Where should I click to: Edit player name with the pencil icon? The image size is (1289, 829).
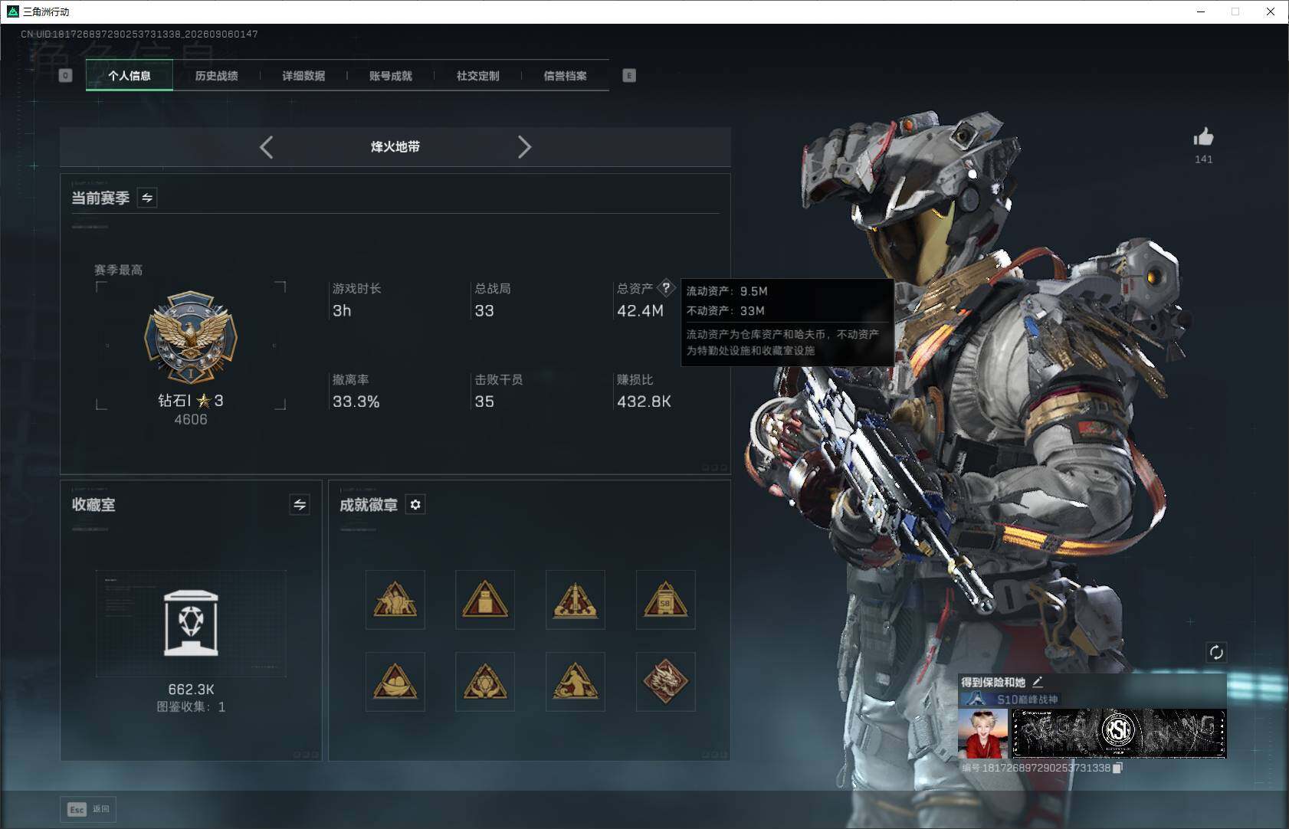point(1038,681)
